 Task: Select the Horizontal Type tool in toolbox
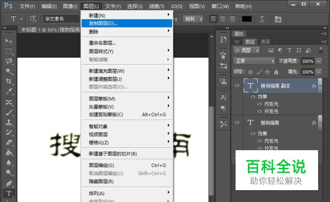tap(9, 193)
